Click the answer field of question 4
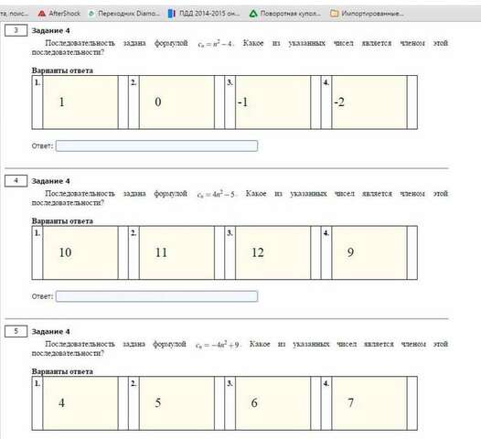The height and width of the screenshot is (439, 481). pyautogui.click(x=156, y=296)
